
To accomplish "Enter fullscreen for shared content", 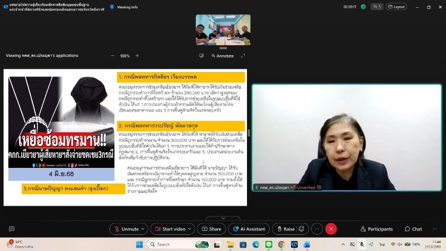I will (243, 56).
